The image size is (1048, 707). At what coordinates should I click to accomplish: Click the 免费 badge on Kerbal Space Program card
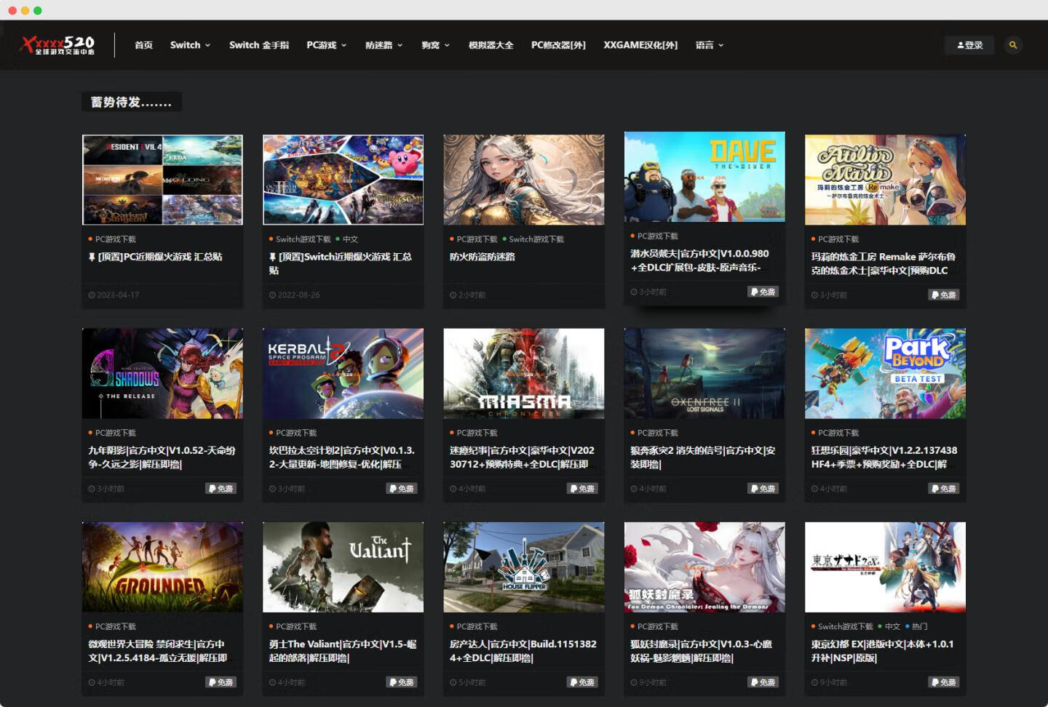[x=402, y=489]
